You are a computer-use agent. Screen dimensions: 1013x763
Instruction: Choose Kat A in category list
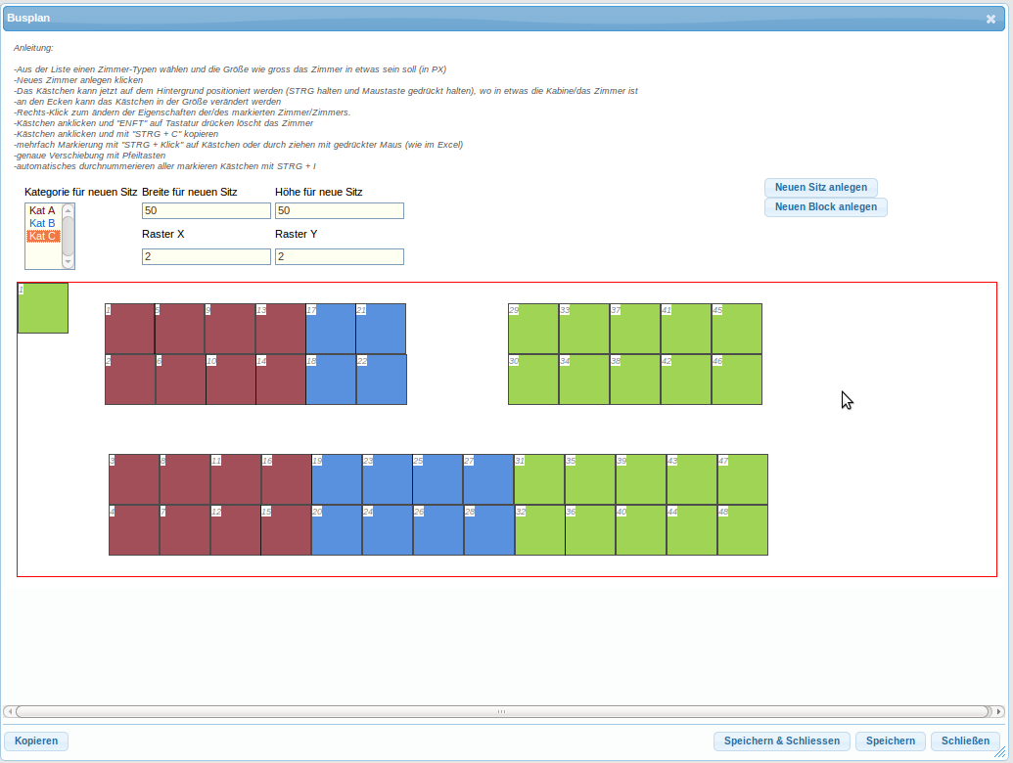pos(42,210)
